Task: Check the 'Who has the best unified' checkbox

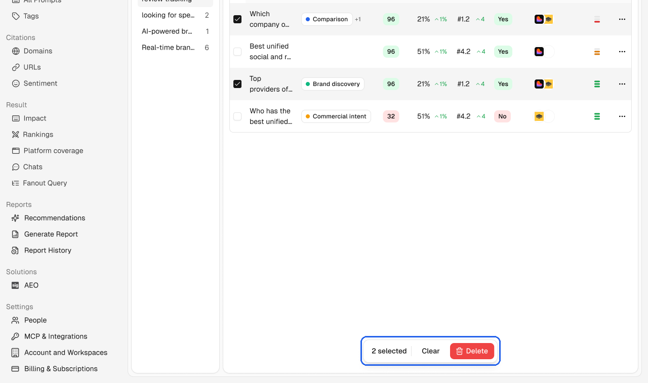Action: pos(237,116)
